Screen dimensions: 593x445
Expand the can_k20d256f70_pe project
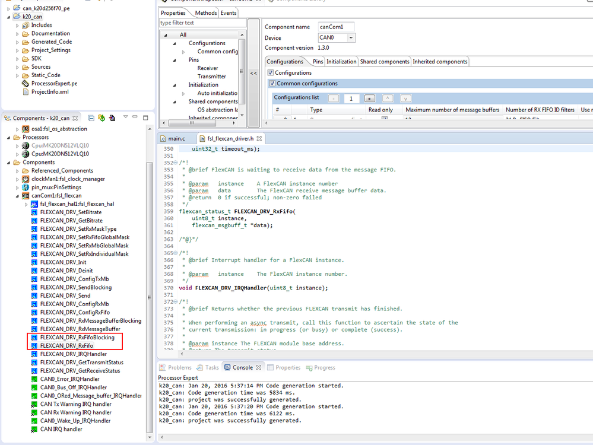pos(8,8)
